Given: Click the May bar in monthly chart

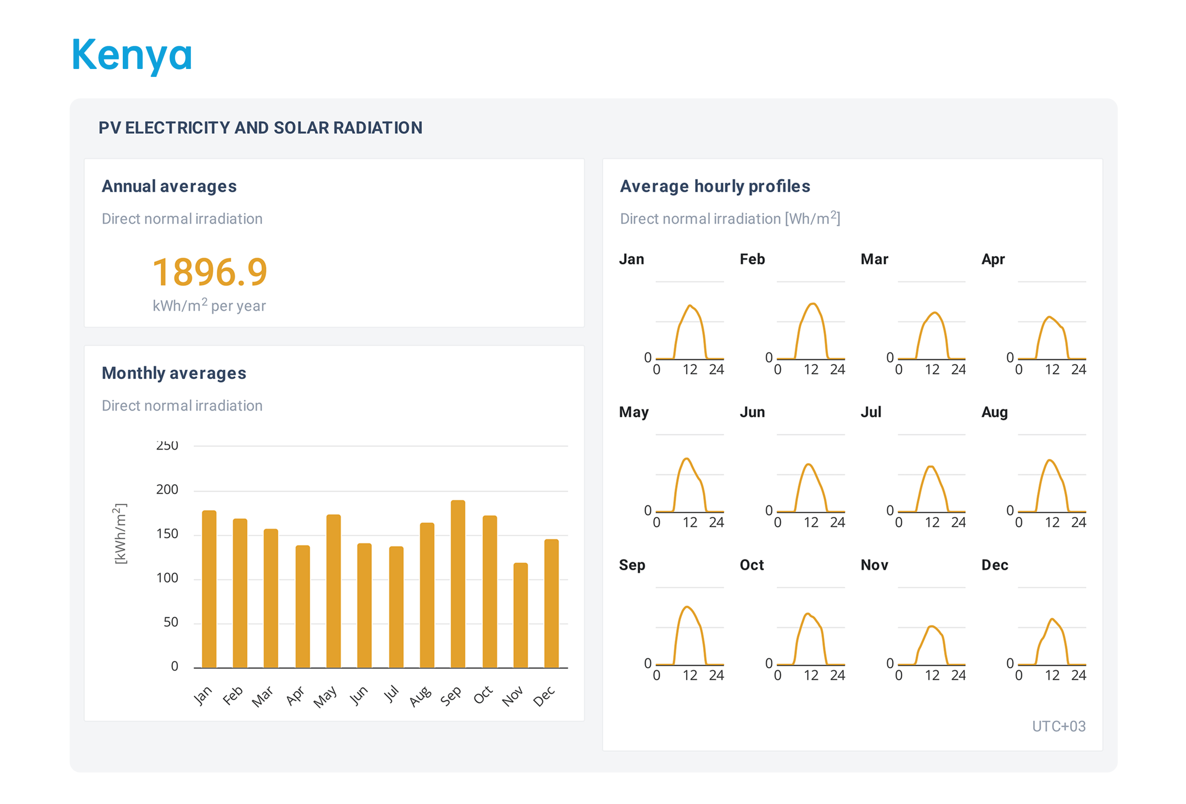Looking at the screenshot, I should point(333,591).
